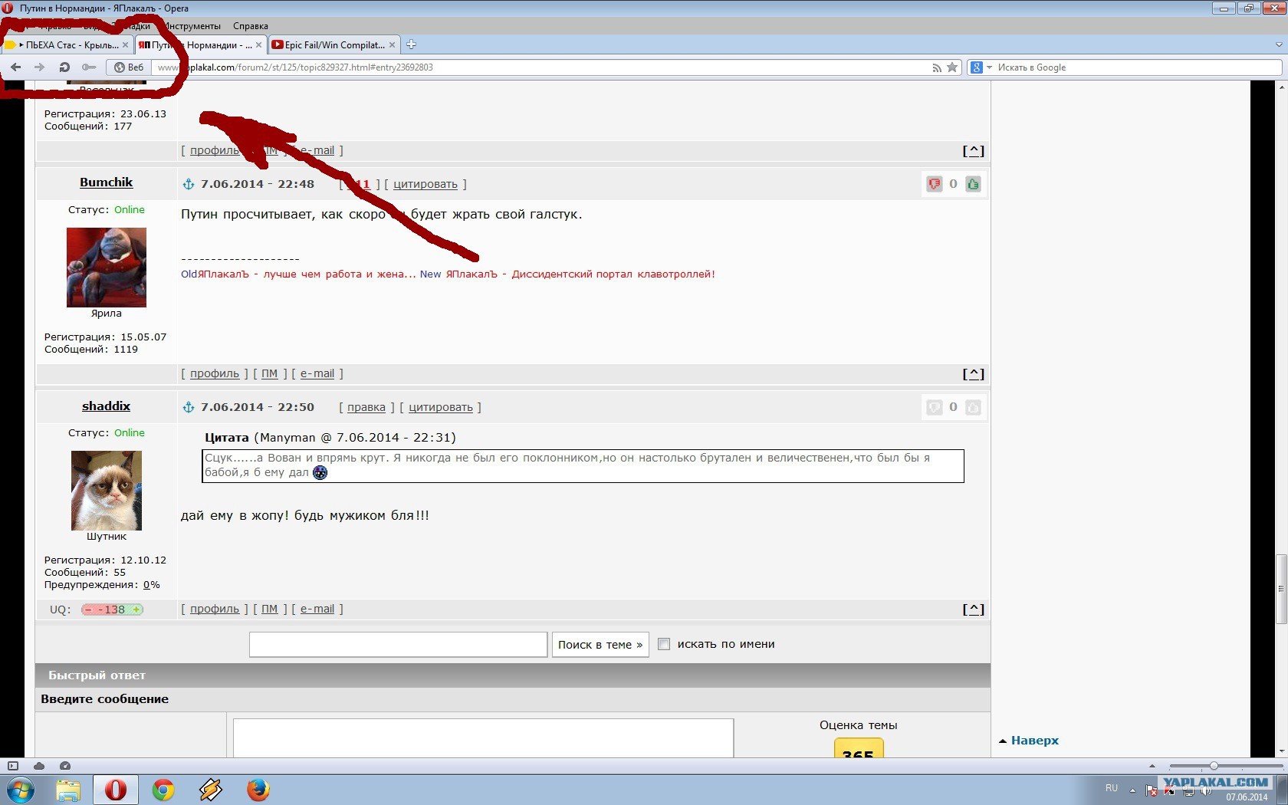
Task: Click the [^] up link under Bumchik's post
Action: click(974, 374)
